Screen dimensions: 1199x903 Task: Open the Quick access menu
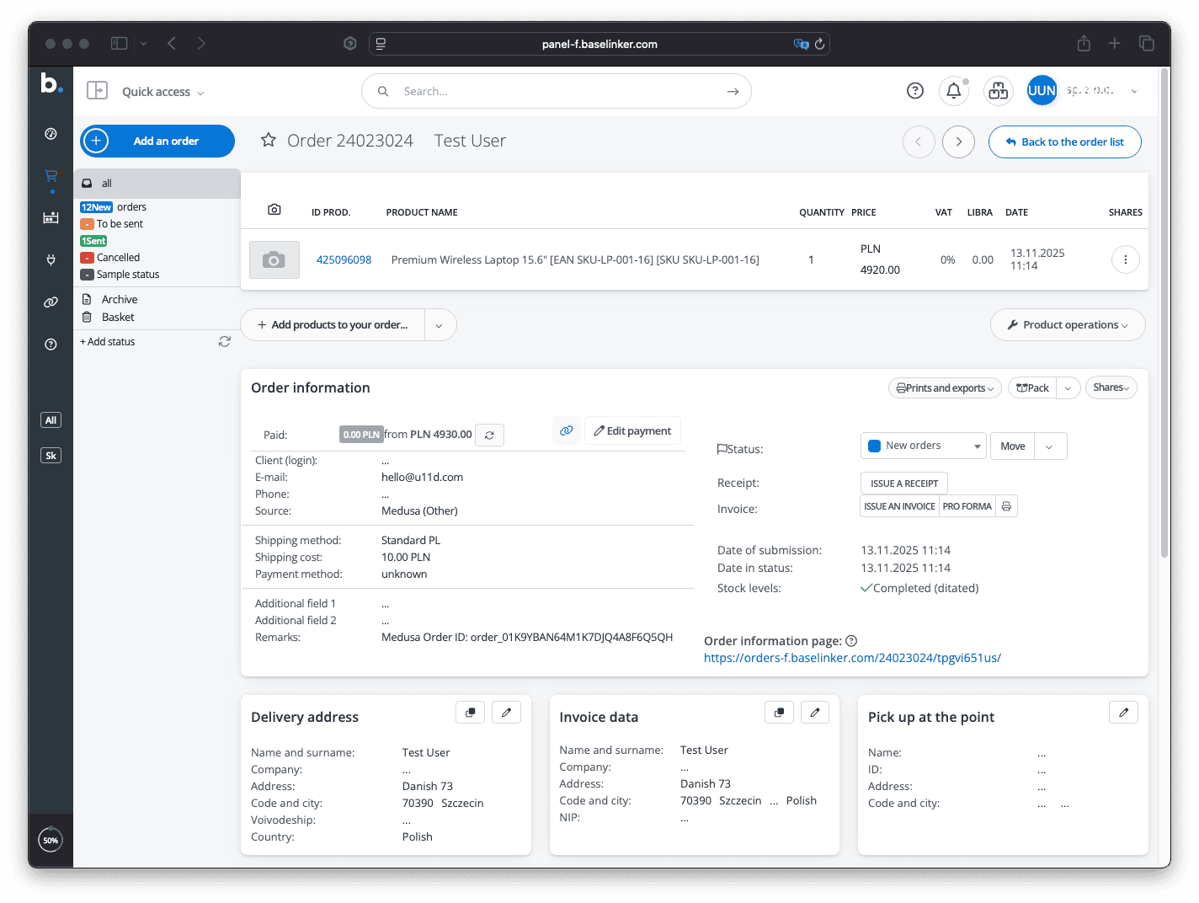(x=163, y=92)
